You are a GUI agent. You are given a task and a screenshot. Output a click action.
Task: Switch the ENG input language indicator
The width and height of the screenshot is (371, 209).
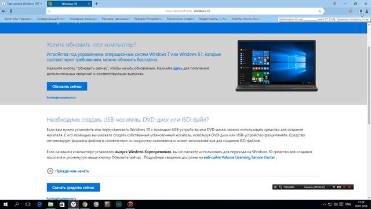point(348,204)
